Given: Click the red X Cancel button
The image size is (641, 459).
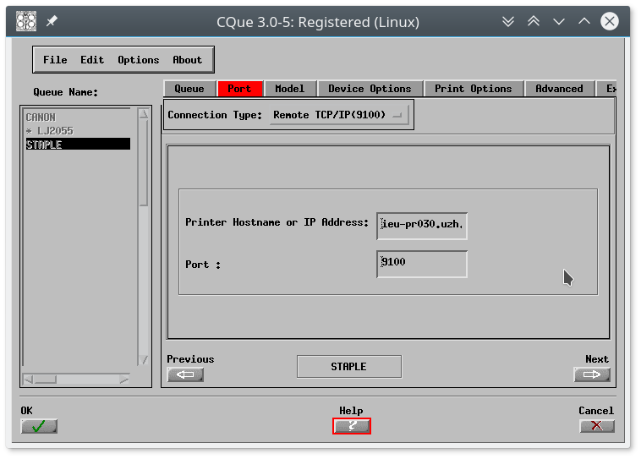Looking at the screenshot, I should tap(596, 426).
